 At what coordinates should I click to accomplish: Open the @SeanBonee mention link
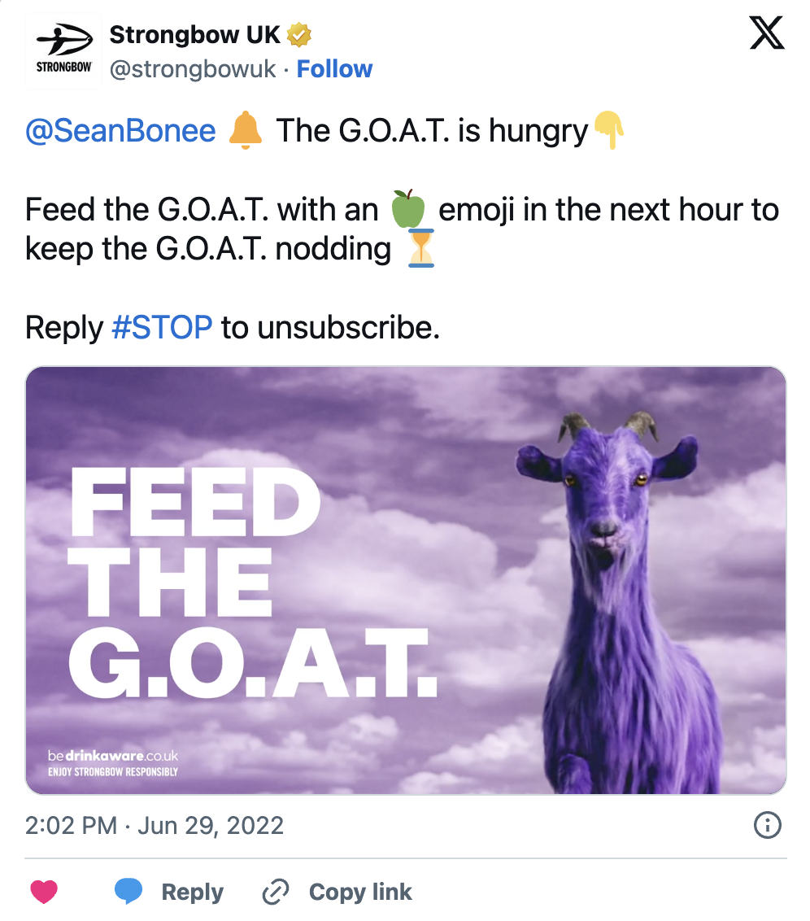[x=120, y=130]
